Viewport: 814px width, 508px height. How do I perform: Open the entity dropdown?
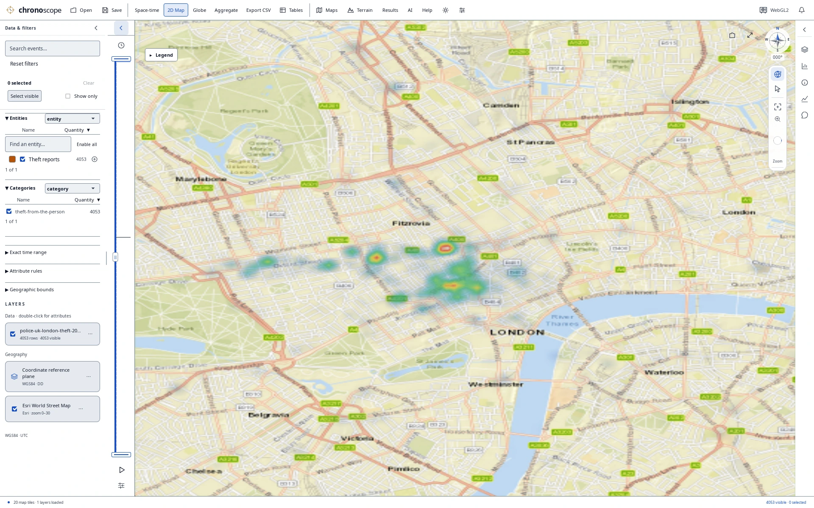[x=72, y=119]
